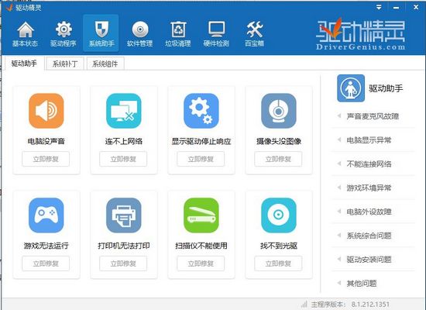Switch to the 驱动助手 tab
Viewport: 426px width, 310px height.
tap(24, 64)
